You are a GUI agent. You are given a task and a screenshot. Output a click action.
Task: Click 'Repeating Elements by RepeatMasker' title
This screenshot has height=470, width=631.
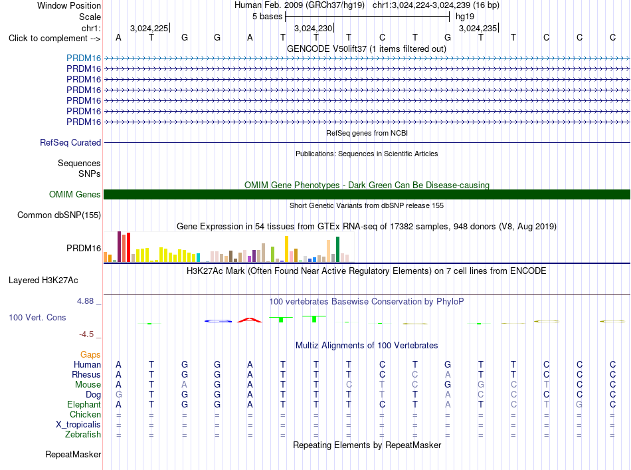point(367,445)
